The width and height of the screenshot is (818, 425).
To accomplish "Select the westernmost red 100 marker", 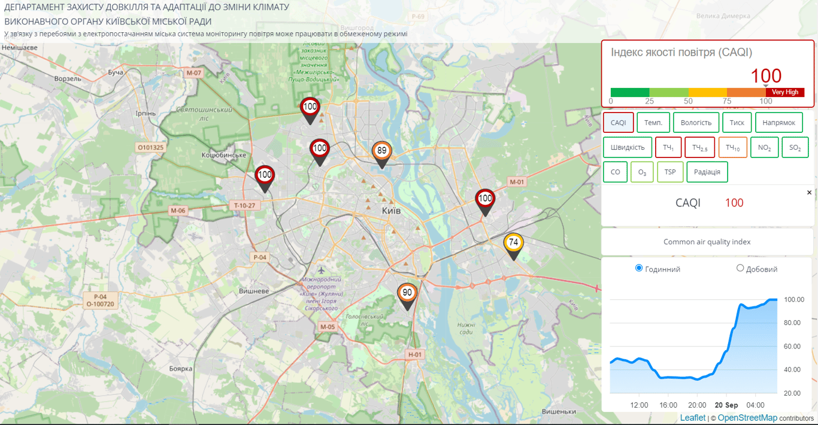I will pyautogui.click(x=265, y=176).
